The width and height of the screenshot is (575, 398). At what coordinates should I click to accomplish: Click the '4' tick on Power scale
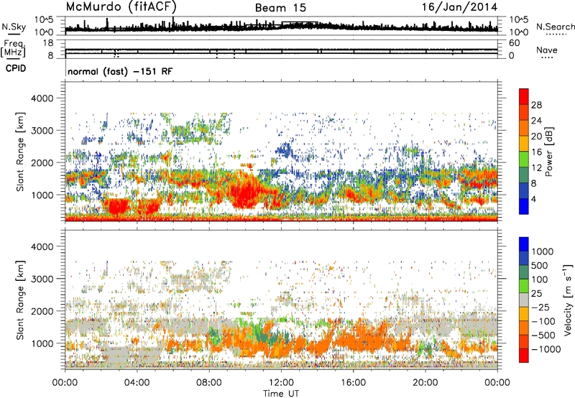pyautogui.click(x=533, y=199)
